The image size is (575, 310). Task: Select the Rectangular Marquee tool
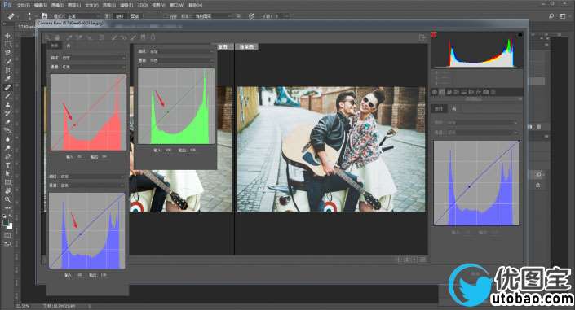click(x=7, y=44)
